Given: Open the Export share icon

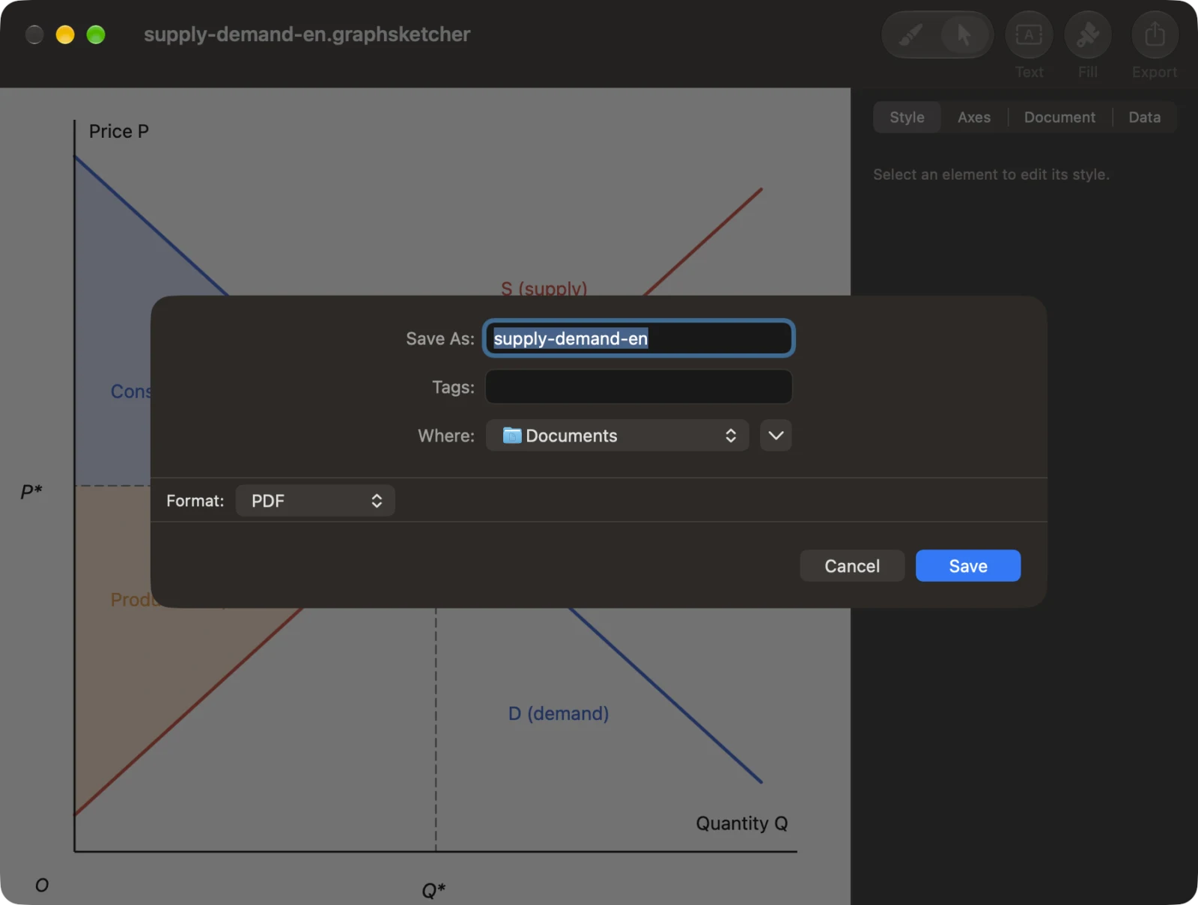Looking at the screenshot, I should 1155,34.
